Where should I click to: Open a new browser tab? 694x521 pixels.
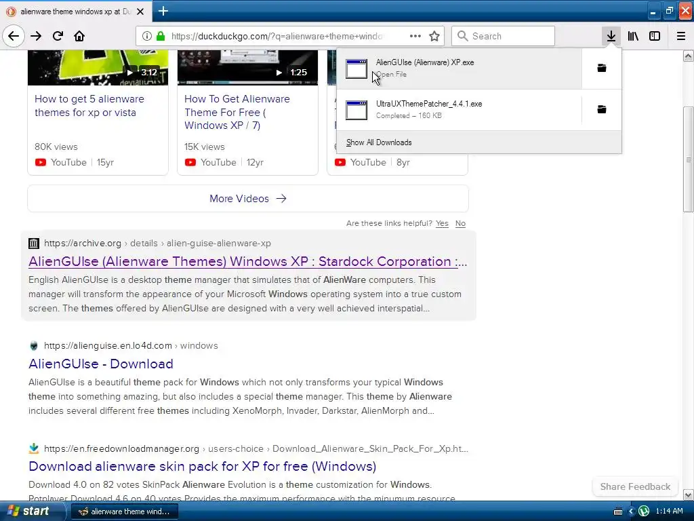pos(163,11)
